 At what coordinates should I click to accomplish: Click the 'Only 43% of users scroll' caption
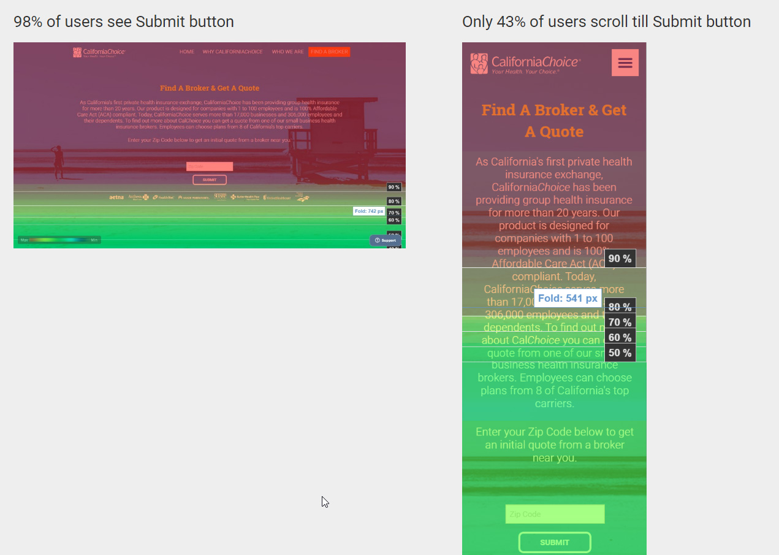(606, 22)
